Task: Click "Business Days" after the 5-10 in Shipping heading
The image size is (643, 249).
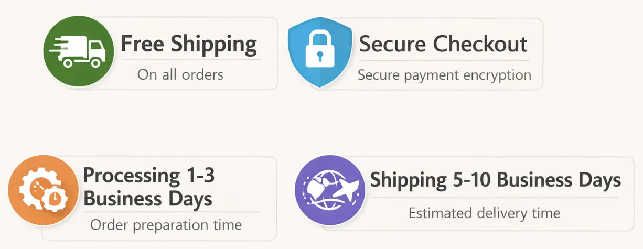Action: tap(559, 180)
